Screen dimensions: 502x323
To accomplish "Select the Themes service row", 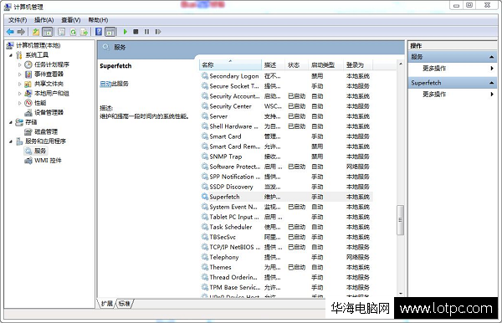I will [x=286, y=267].
